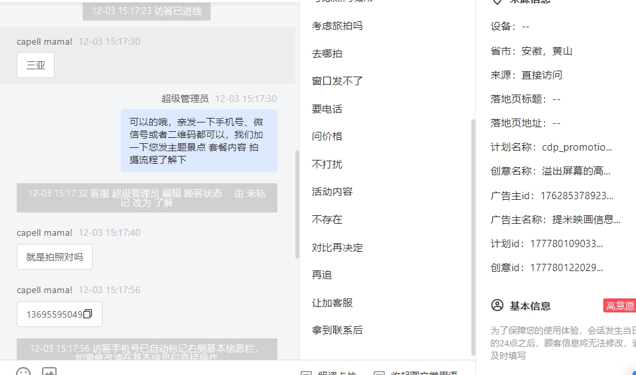The image size is (636, 375).
Task: Click the 落地页地址 row
Action: (x=525, y=123)
